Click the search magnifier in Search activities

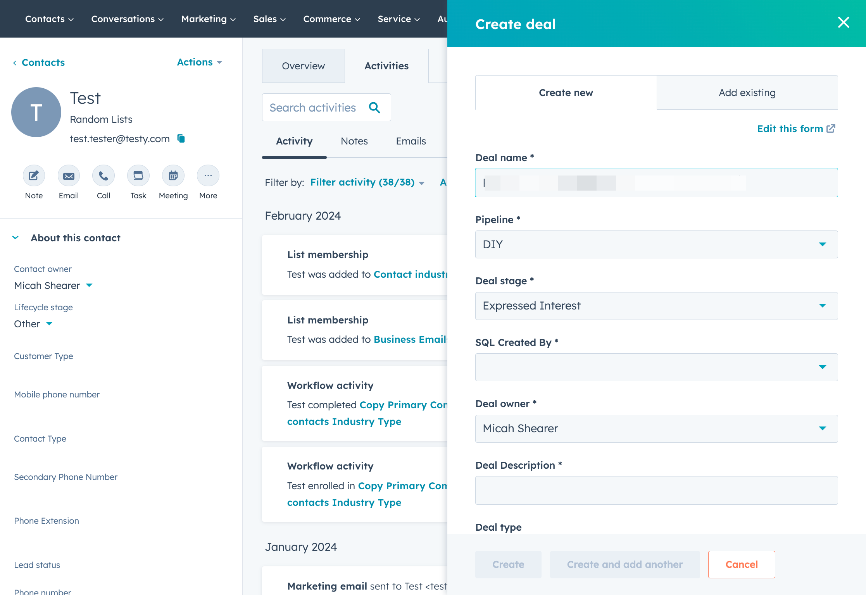click(374, 107)
